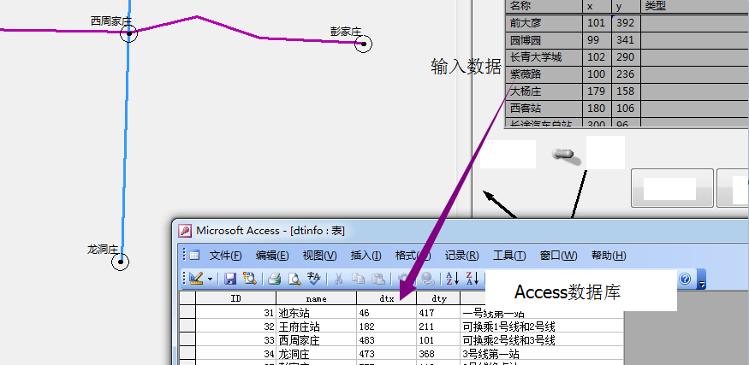The width and height of the screenshot is (749, 365).
Task: Run the Spelling check icon
Action: 313,279
